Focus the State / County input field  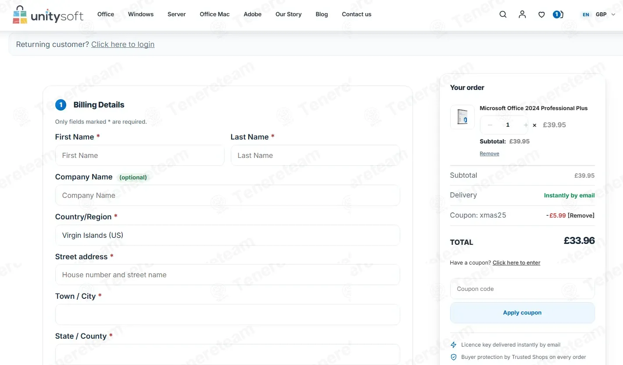coord(228,354)
